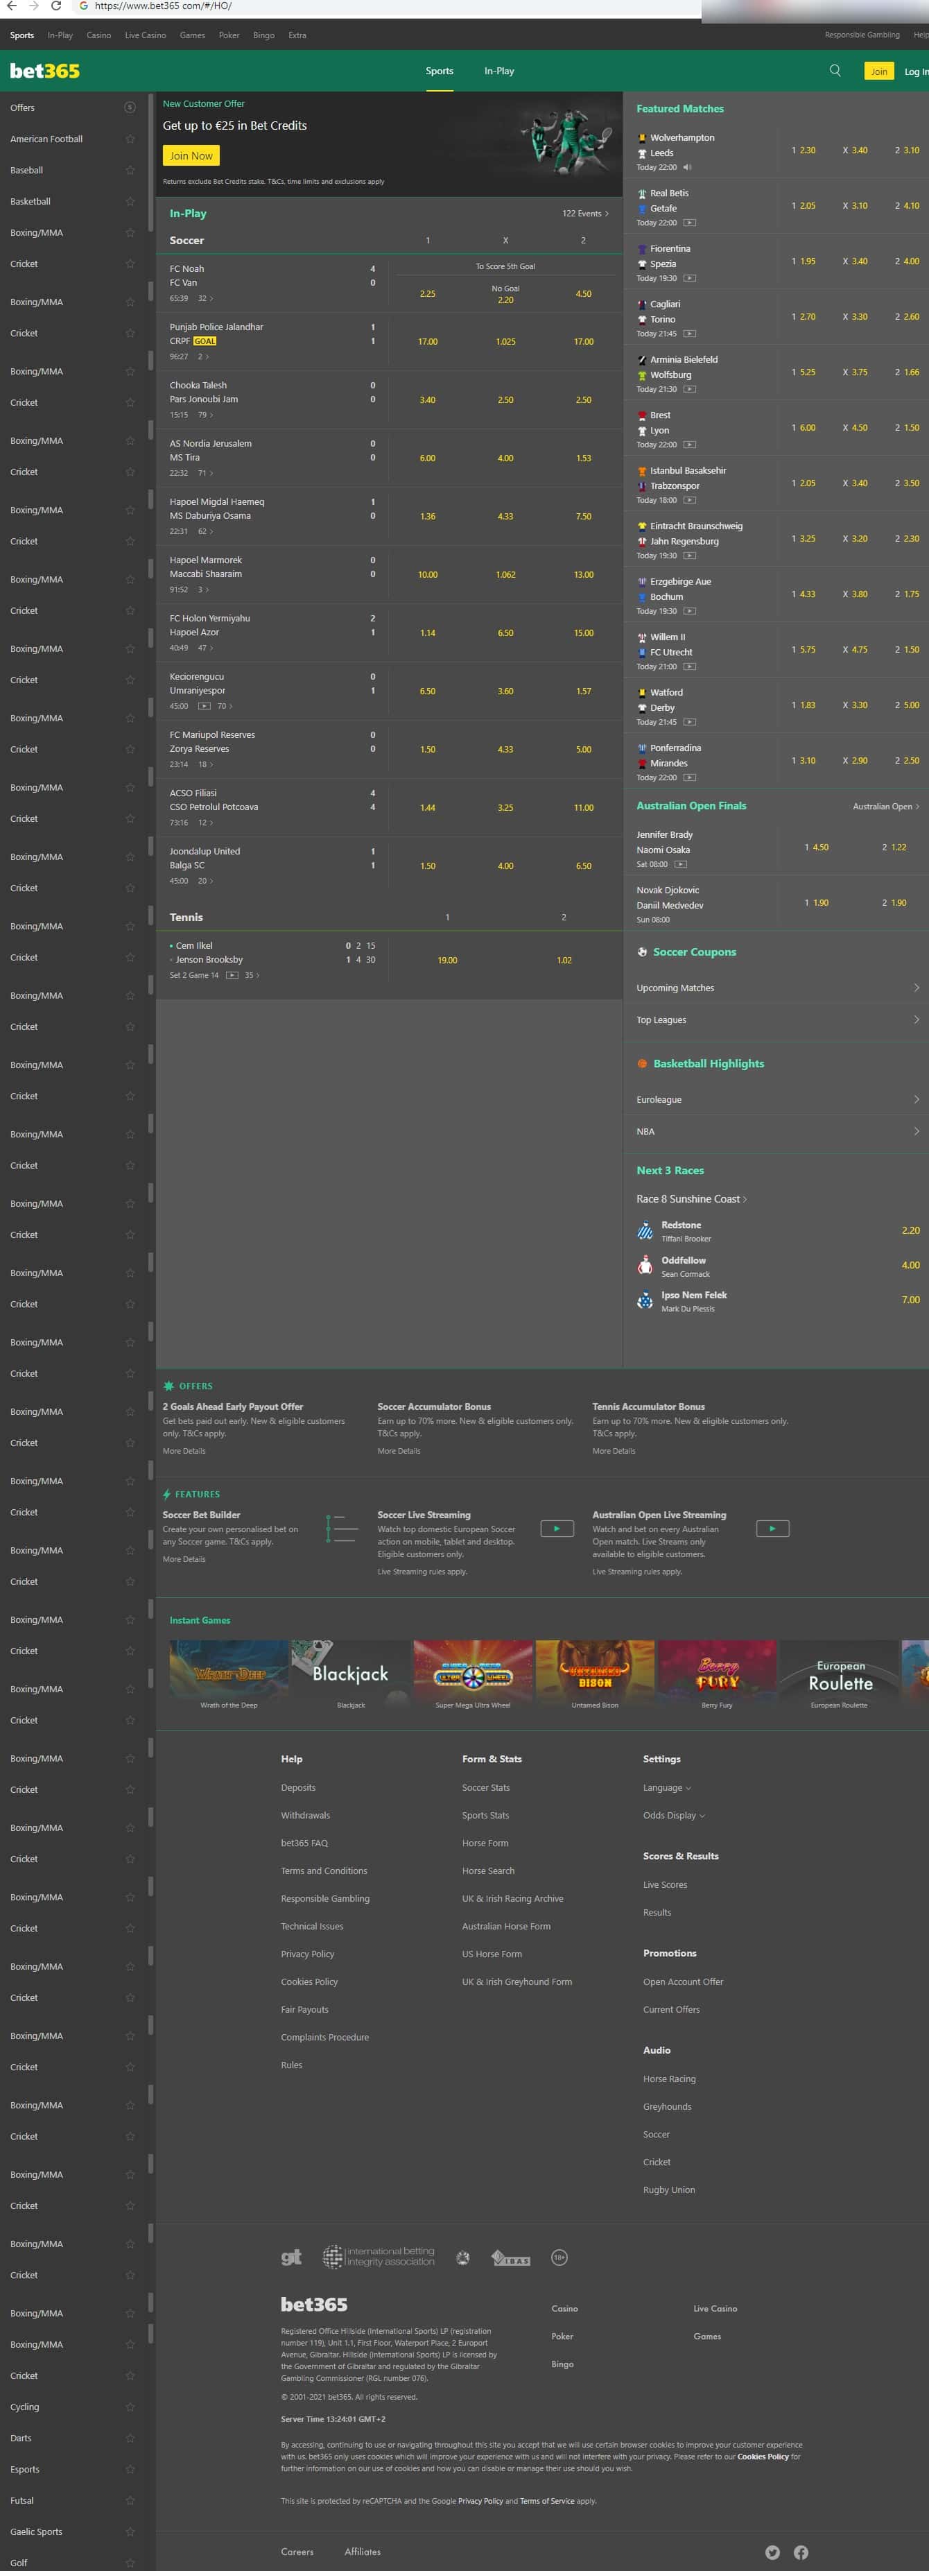Click the 18+ badge in the footer
Screen dimensions: 929x2571
point(559,2258)
